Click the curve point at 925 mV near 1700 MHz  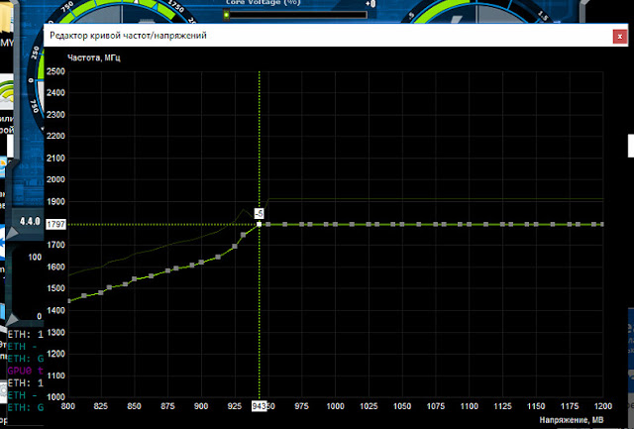(x=235, y=247)
